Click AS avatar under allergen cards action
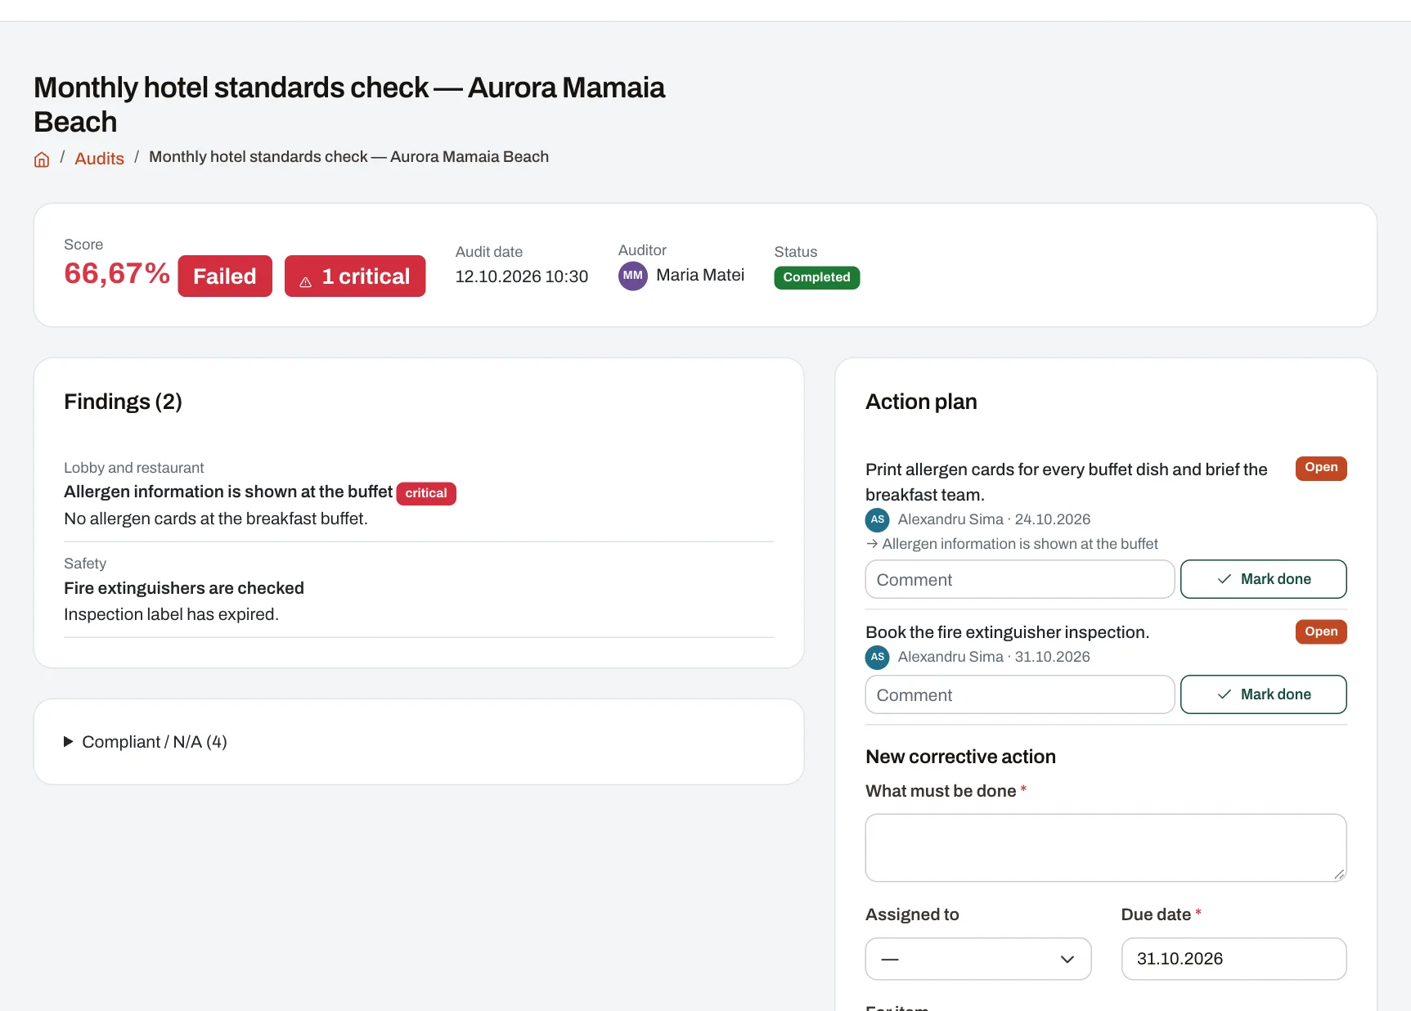This screenshot has width=1411, height=1011. (877, 519)
